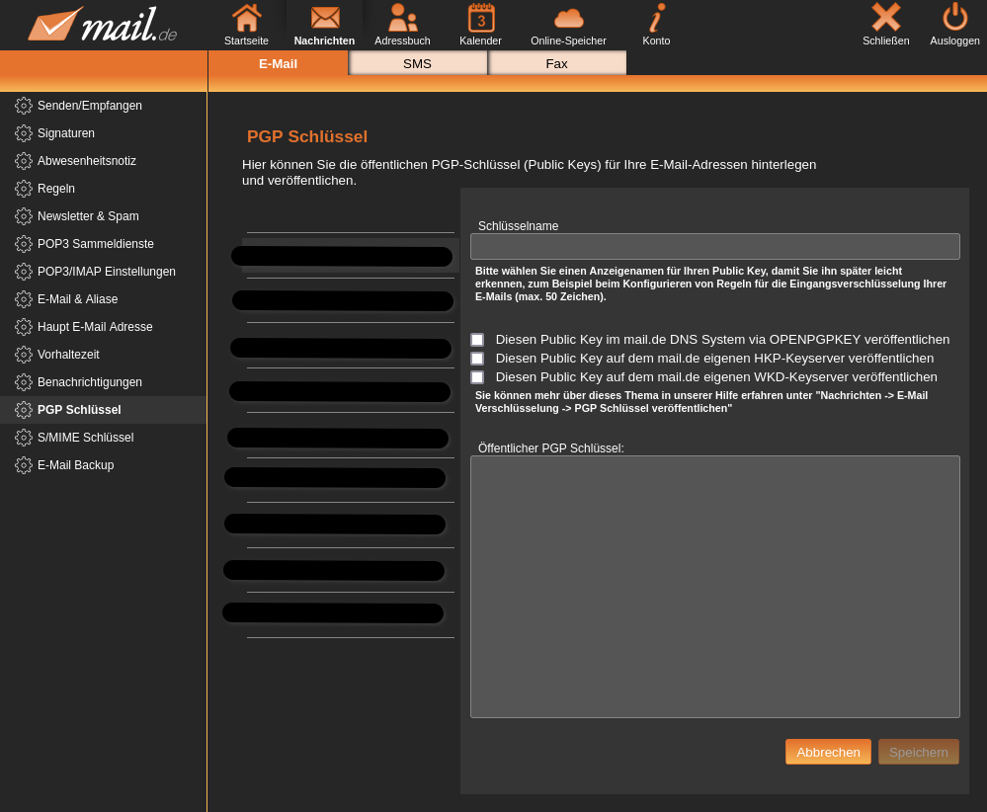
Task: Click the Schließen X icon
Action: (885, 18)
